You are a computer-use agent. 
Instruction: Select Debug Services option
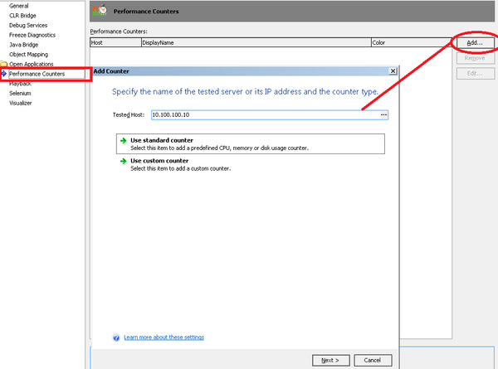click(28, 25)
